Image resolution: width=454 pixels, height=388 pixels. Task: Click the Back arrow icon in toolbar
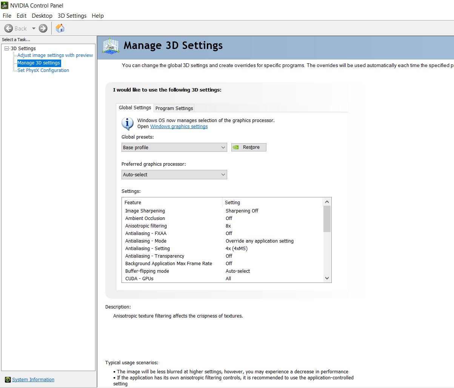tap(9, 28)
